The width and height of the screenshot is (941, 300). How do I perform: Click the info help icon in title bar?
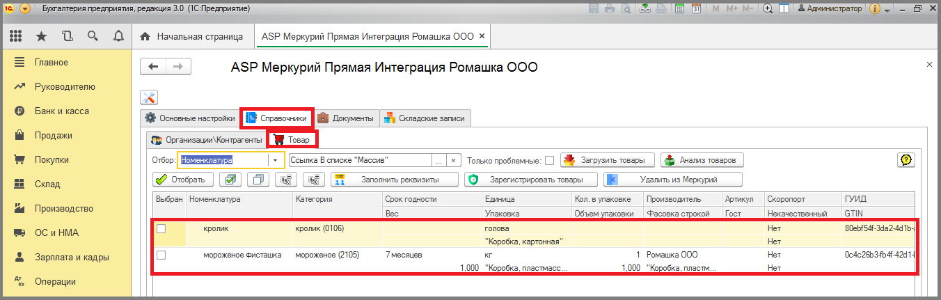tap(875, 9)
